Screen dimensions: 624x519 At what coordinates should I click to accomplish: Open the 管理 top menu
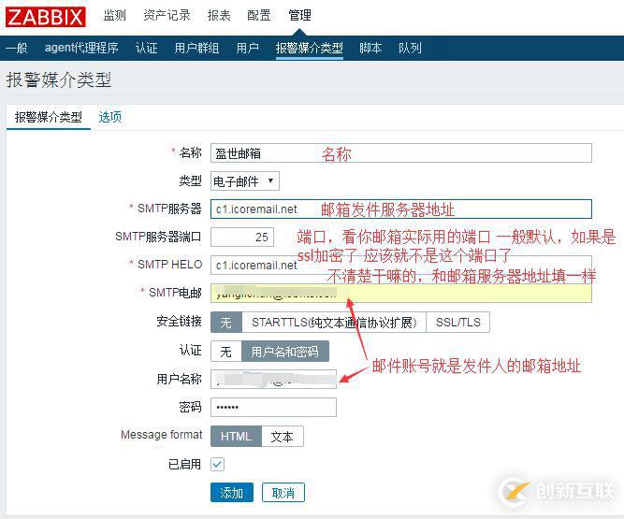299,16
